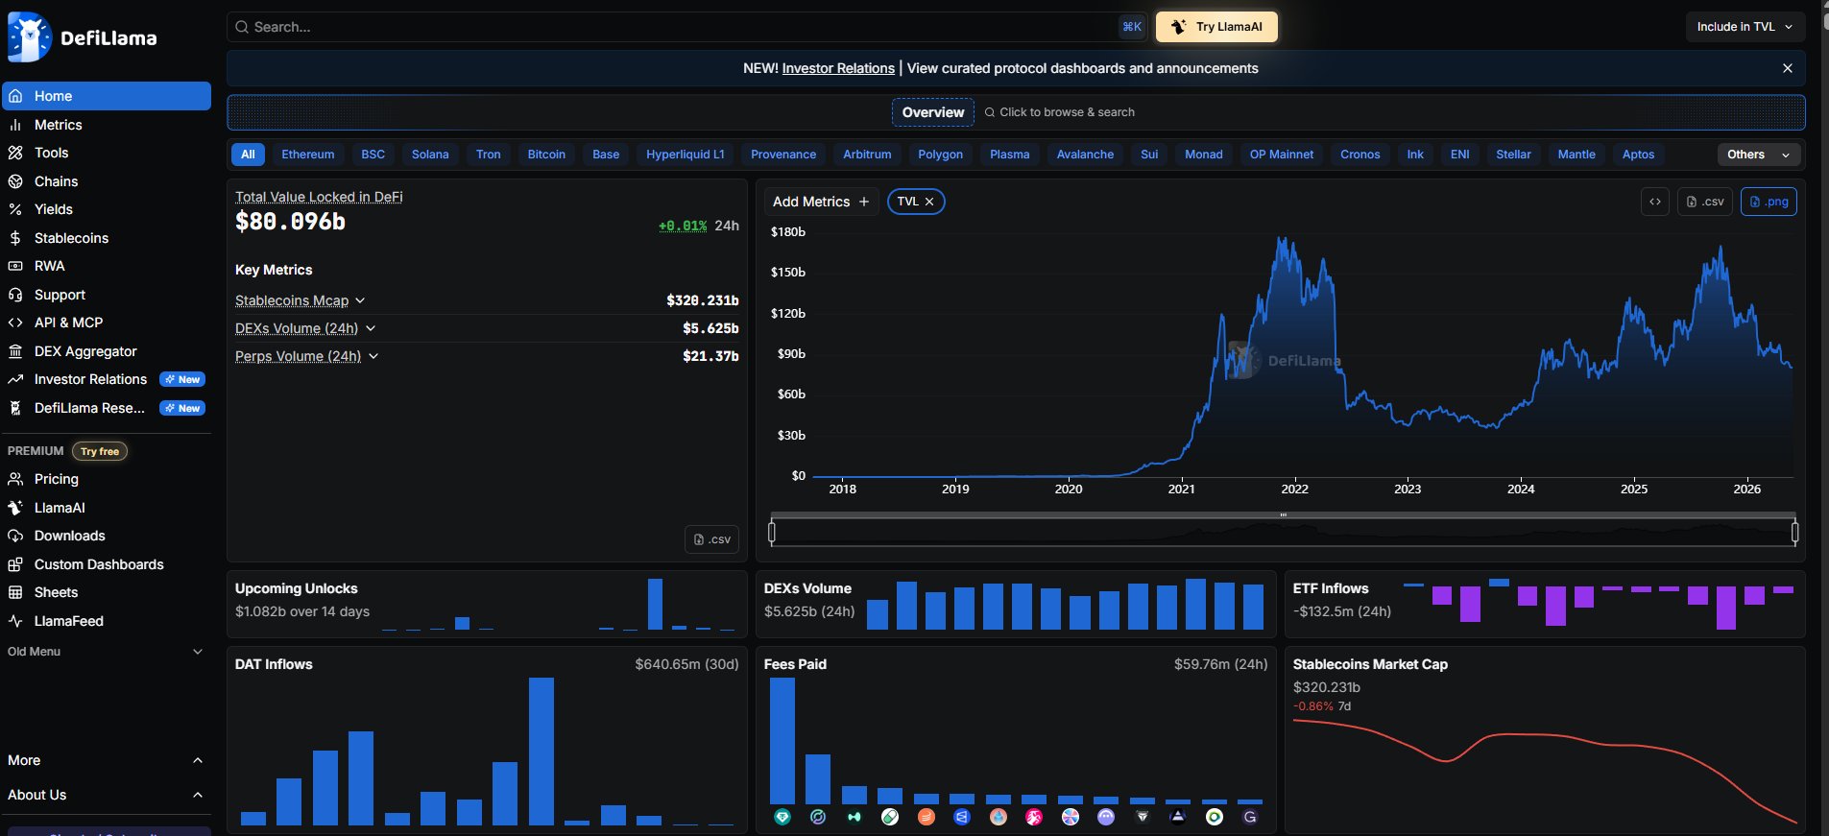This screenshot has width=1829, height=836.
Task: Click the Try free premium badge
Action: click(100, 451)
